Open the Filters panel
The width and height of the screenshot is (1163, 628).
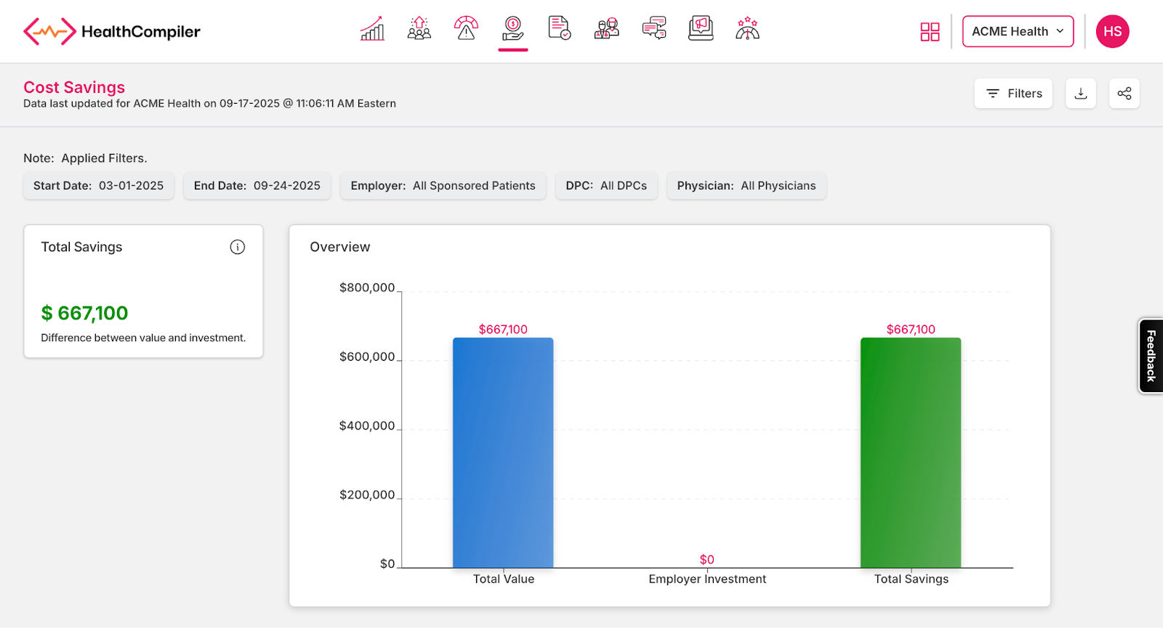coord(1013,94)
